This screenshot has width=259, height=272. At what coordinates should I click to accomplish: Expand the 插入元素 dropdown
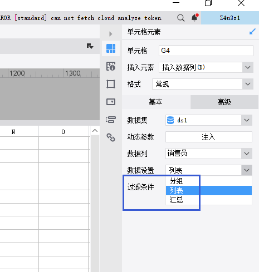coord(248,67)
